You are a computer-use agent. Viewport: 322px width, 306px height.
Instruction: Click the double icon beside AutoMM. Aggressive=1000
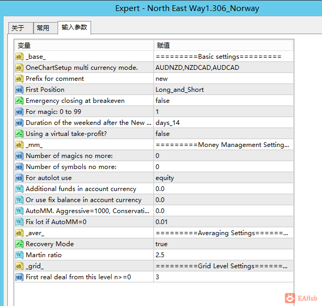tap(19, 211)
